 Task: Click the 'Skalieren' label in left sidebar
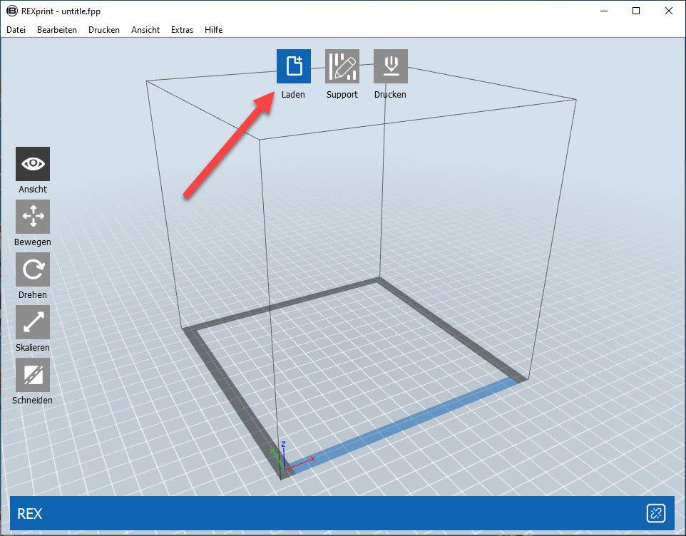[x=33, y=348]
